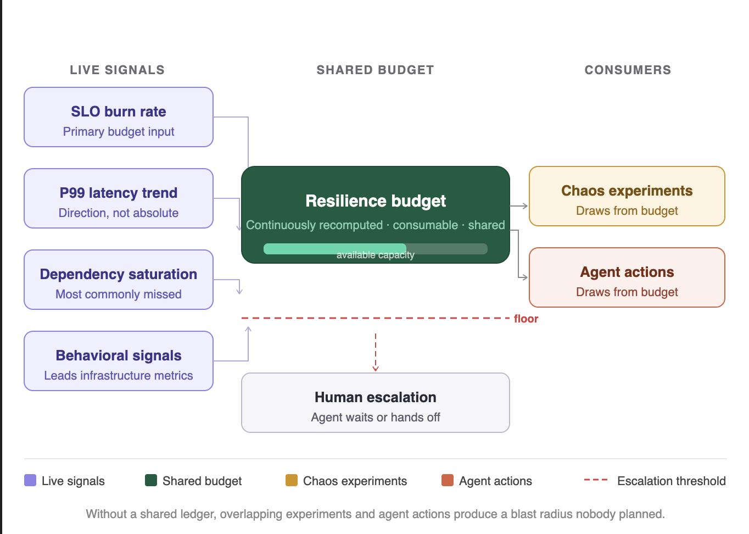
Task: Select the Agent actions consumer box
Action: (627, 277)
